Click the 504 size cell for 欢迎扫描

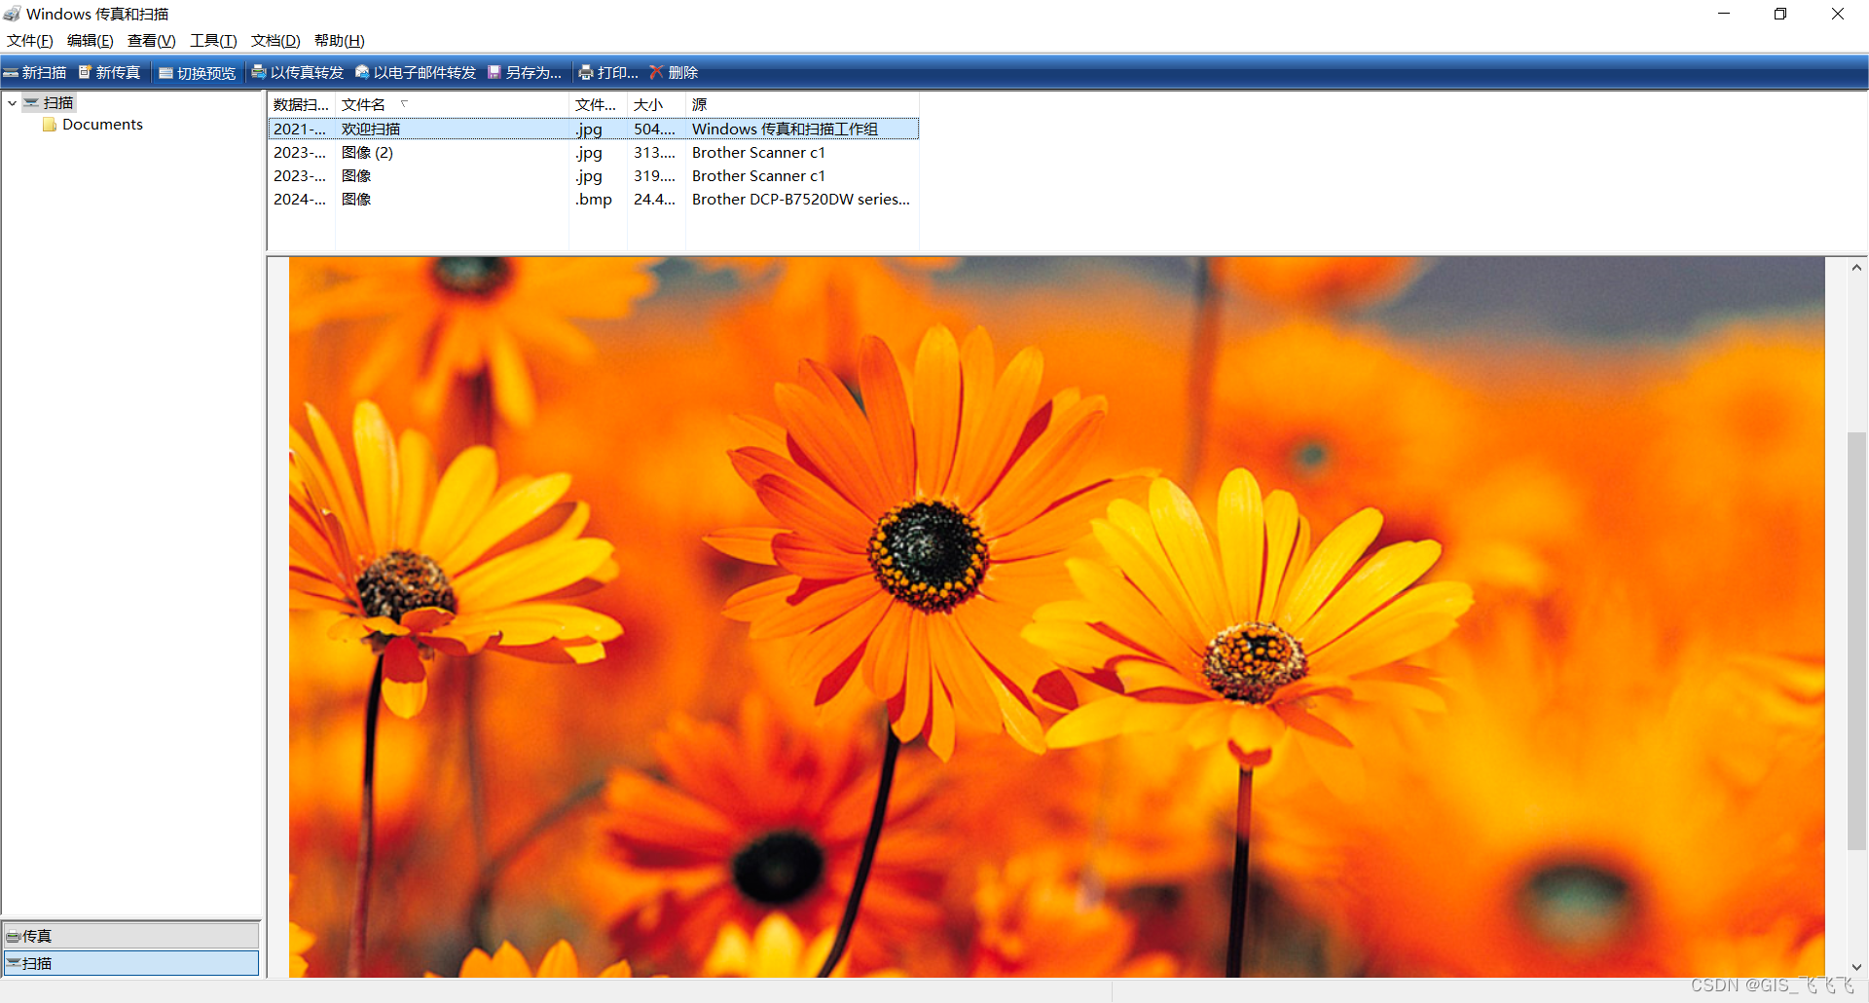pyautogui.click(x=654, y=129)
